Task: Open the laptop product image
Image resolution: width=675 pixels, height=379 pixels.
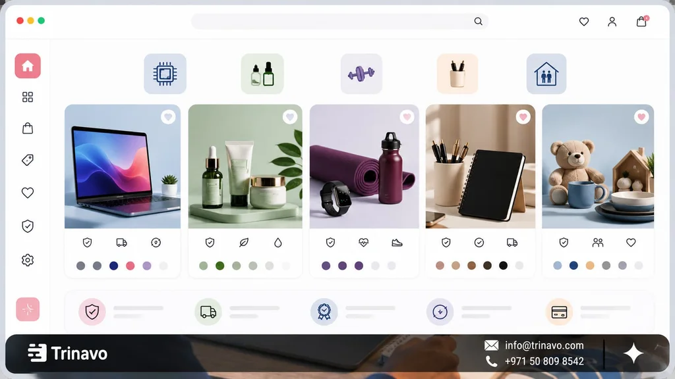Action: click(123, 166)
